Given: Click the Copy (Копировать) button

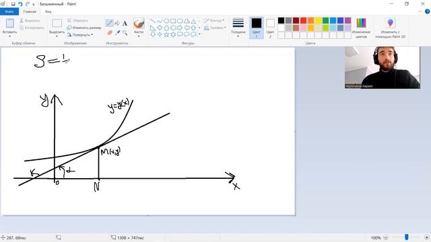Looking at the screenshot, I should [32, 28].
